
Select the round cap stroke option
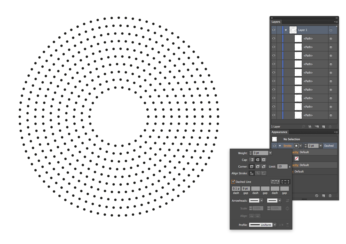258,160
